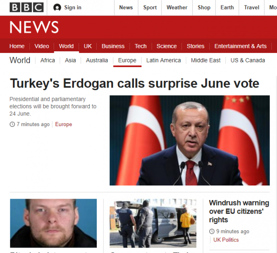Select US & Canada region sub-tab
The width and height of the screenshot is (277, 253).
[x=248, y=60]
